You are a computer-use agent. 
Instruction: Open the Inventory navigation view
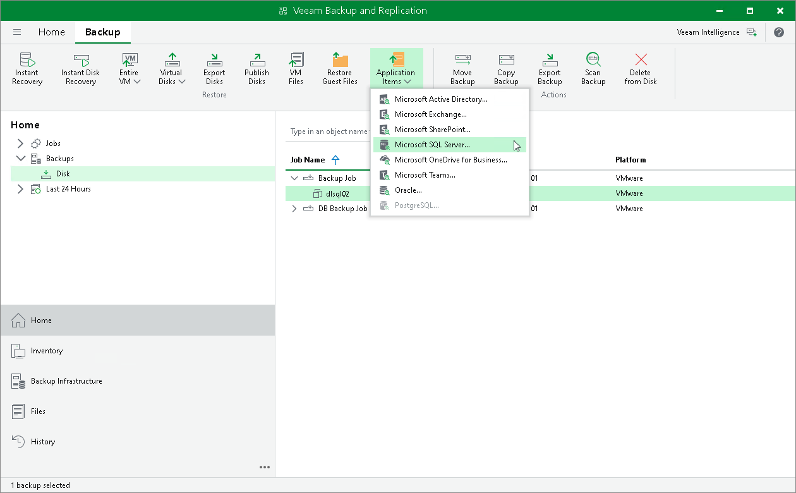(x=138, y=351)
